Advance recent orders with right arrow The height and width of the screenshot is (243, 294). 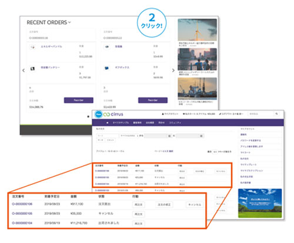173,70
